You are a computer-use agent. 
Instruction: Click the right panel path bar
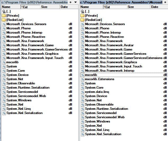pos(121,2)
